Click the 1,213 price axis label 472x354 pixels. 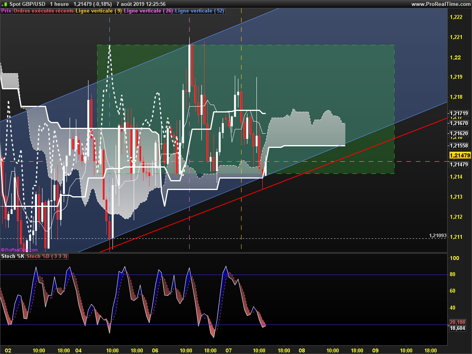coord(456,197)
